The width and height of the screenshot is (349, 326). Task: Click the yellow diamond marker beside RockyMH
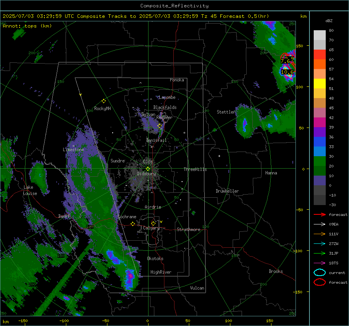[104, 101]
